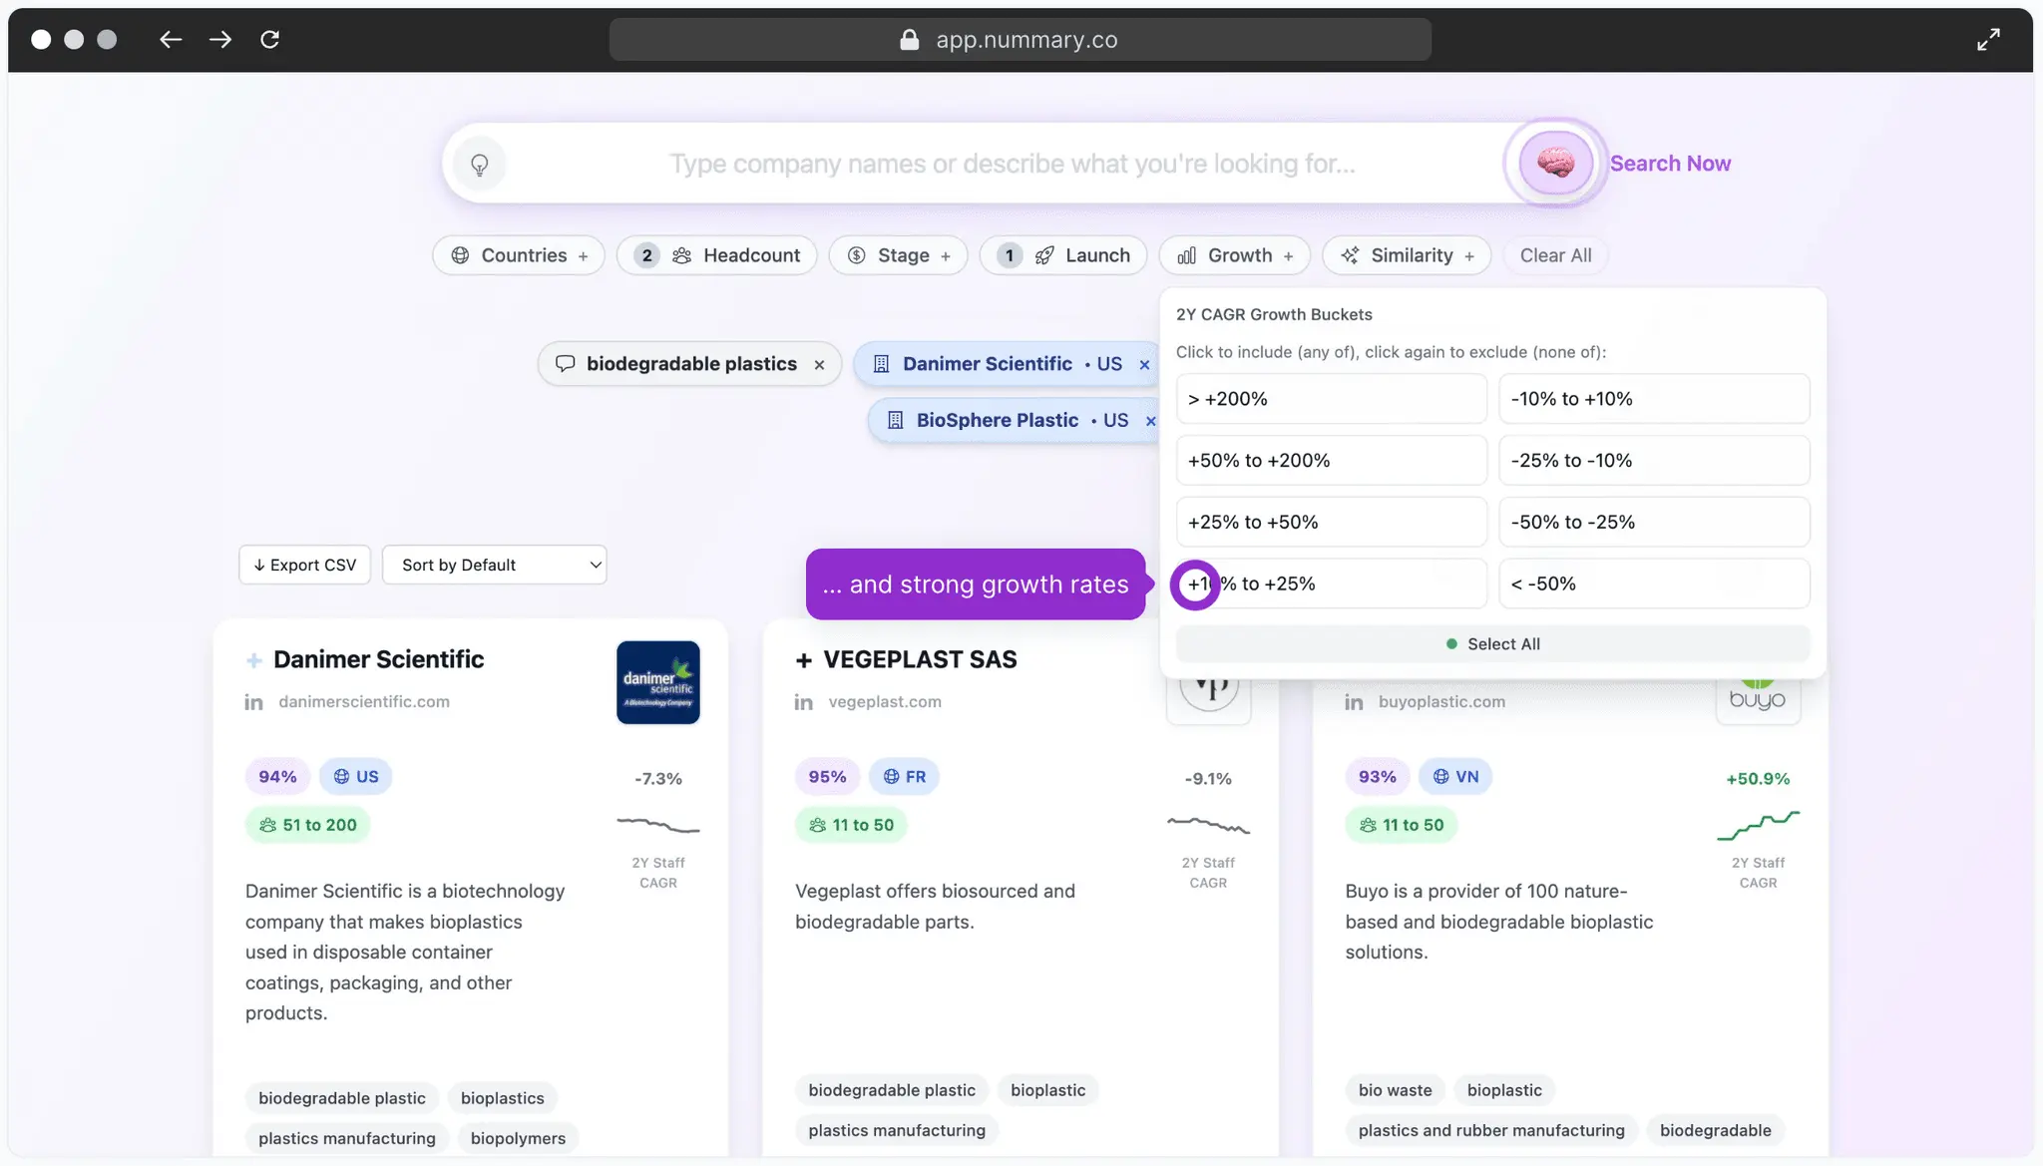The height and width of the screenshot is (1166, 2043).
Task: Click the Buyo logo thumbnail
Action: tap(1758, 701)
